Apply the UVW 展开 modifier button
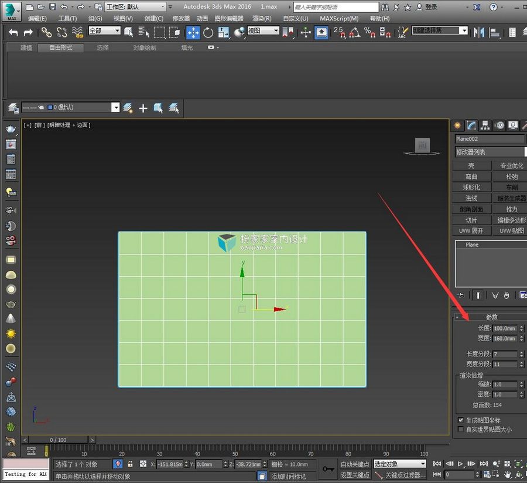The width and height of the screenshot is (527, 483). [x=471, y=231]
